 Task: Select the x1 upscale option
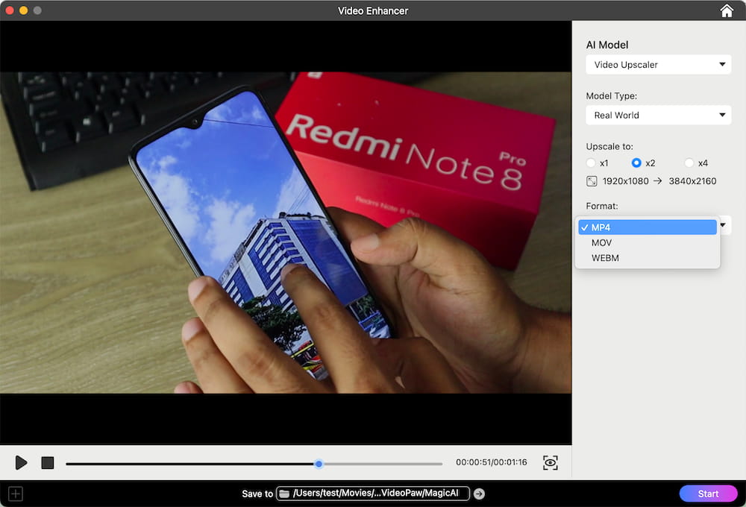pos(591,163)
